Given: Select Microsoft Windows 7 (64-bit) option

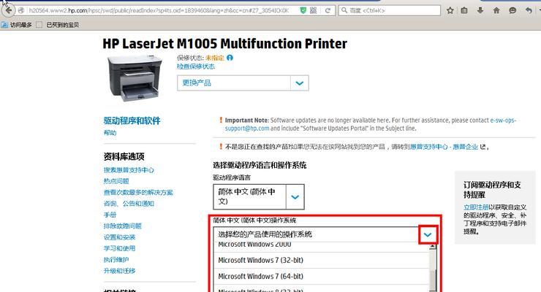Looking at the screenshot, I should pyautogui.click(x=321, y=277).
